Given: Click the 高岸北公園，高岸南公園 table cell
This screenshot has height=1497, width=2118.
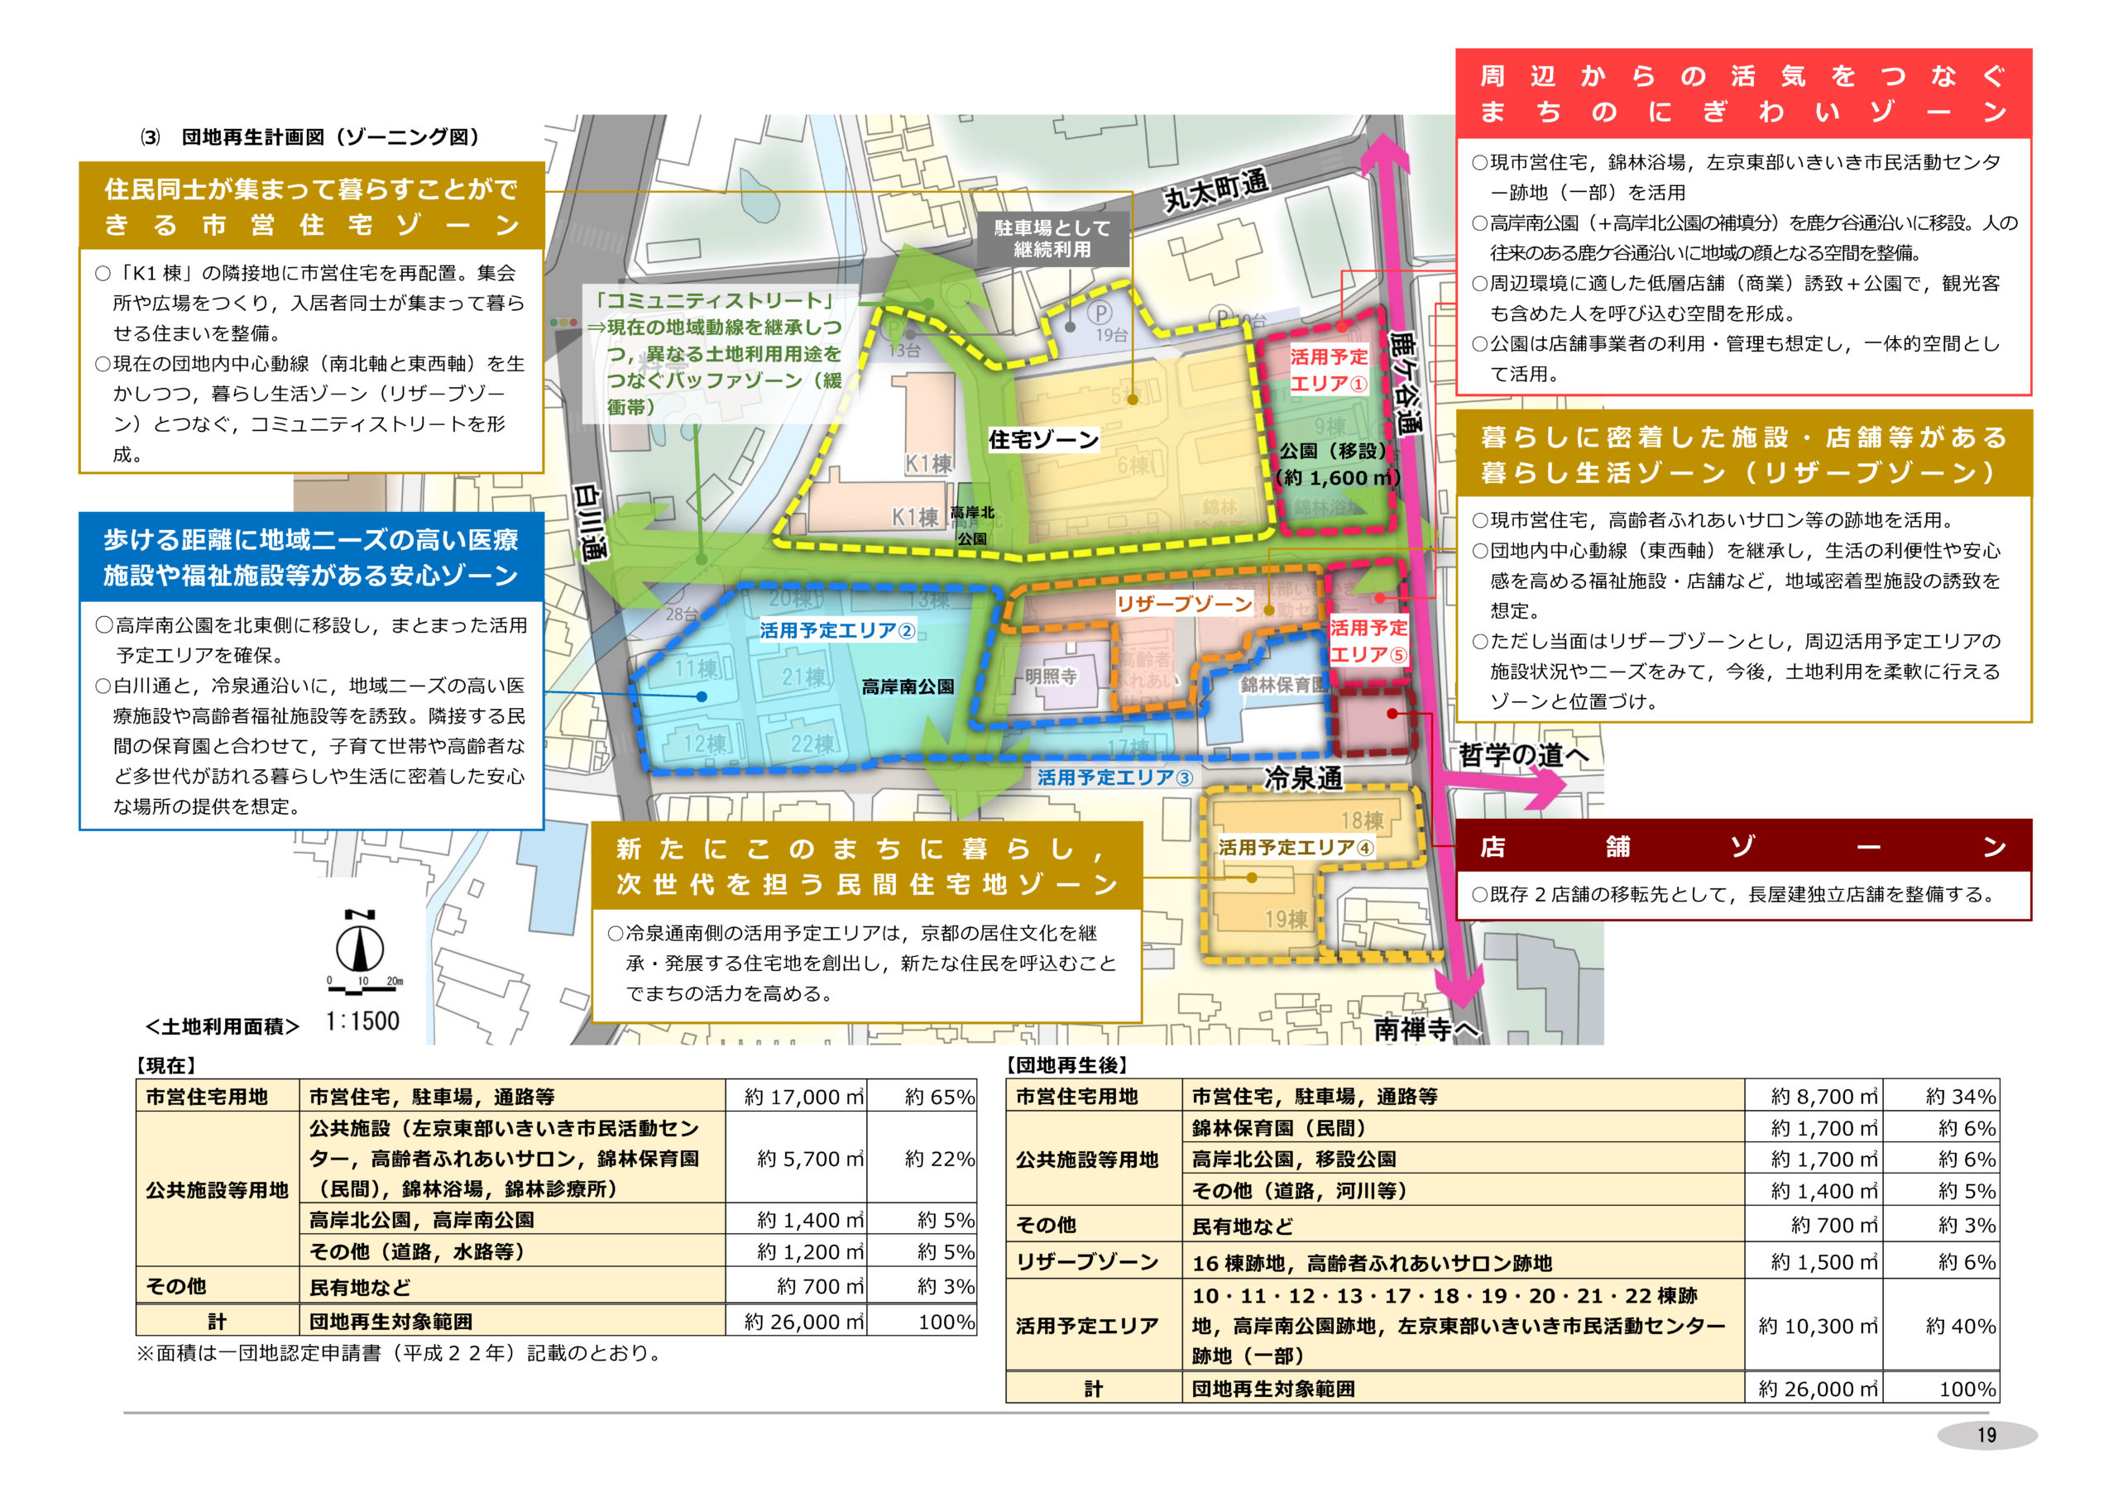Looking at the screenshot, I should tap(513, 1219).
